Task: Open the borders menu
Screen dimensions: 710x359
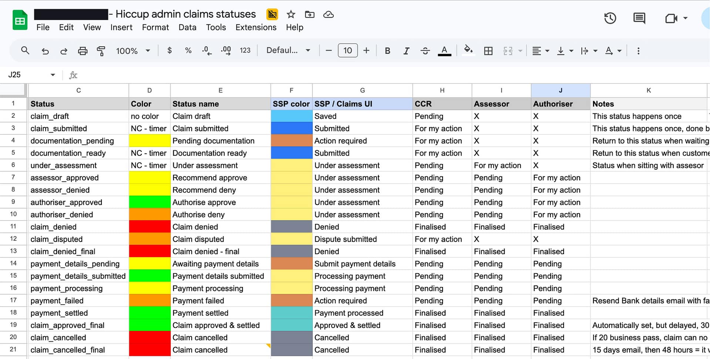Action: pyautogui.click(x=488, y=51)
